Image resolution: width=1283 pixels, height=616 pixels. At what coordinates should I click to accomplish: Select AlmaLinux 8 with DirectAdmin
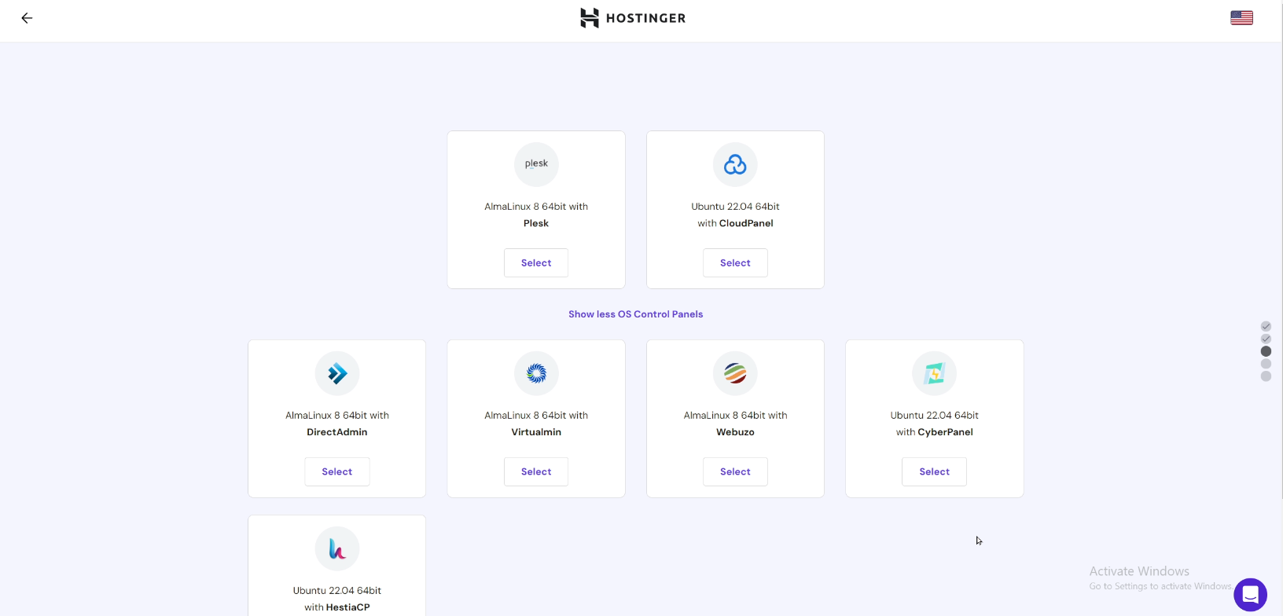(337, 472)
